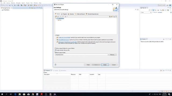Open the All filter dropdown in Task List
Screen dimensions: 172x96
(x=153, y=13)
